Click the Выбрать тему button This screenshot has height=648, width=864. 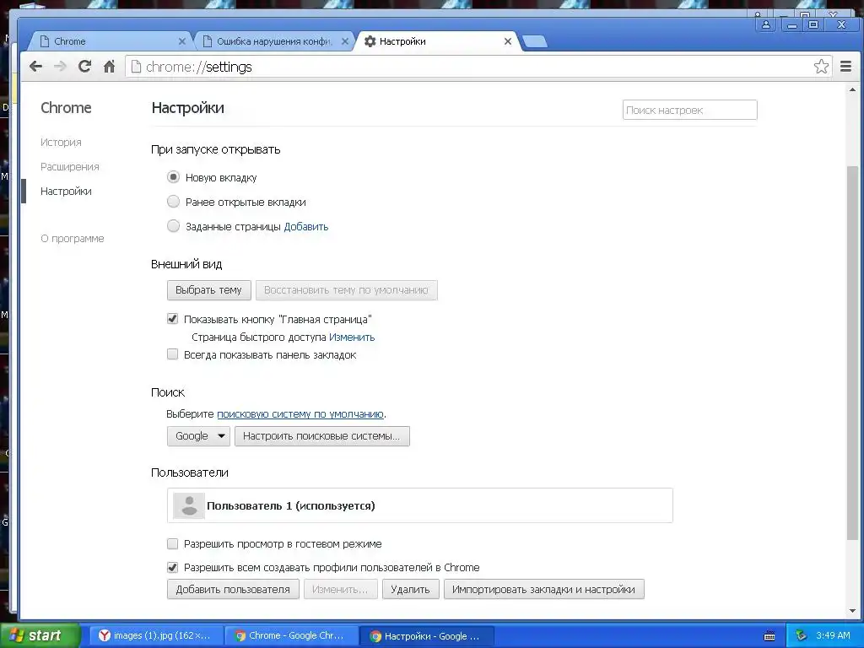(209, 290)
